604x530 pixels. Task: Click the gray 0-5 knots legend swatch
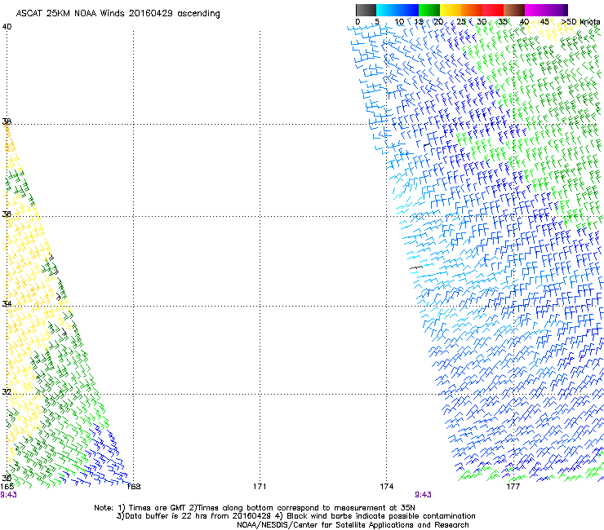coord(366,10)
